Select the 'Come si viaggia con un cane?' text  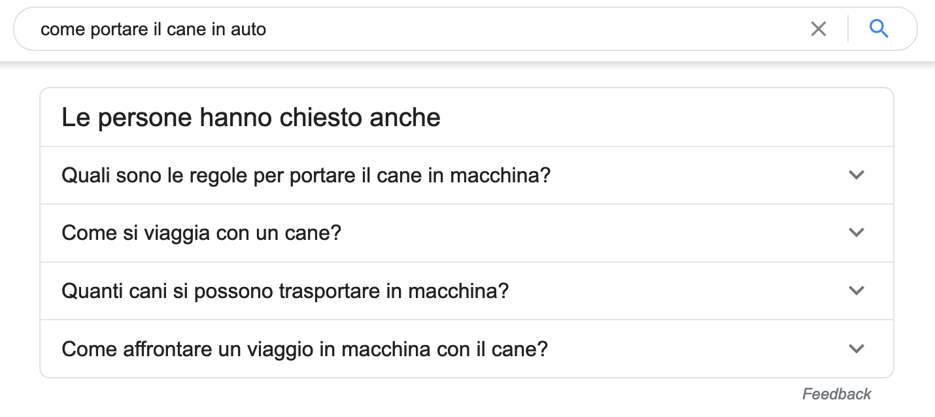(x=201, y=233)
